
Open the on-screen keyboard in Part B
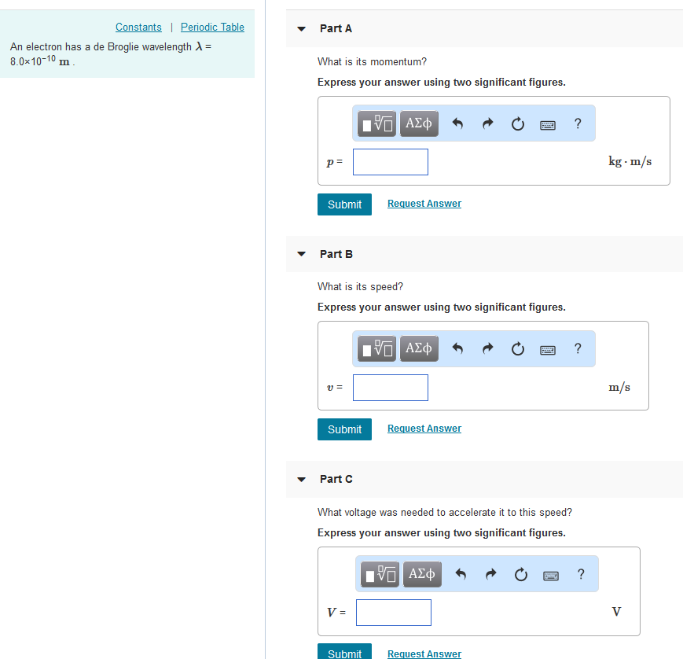tap(548, 348)
